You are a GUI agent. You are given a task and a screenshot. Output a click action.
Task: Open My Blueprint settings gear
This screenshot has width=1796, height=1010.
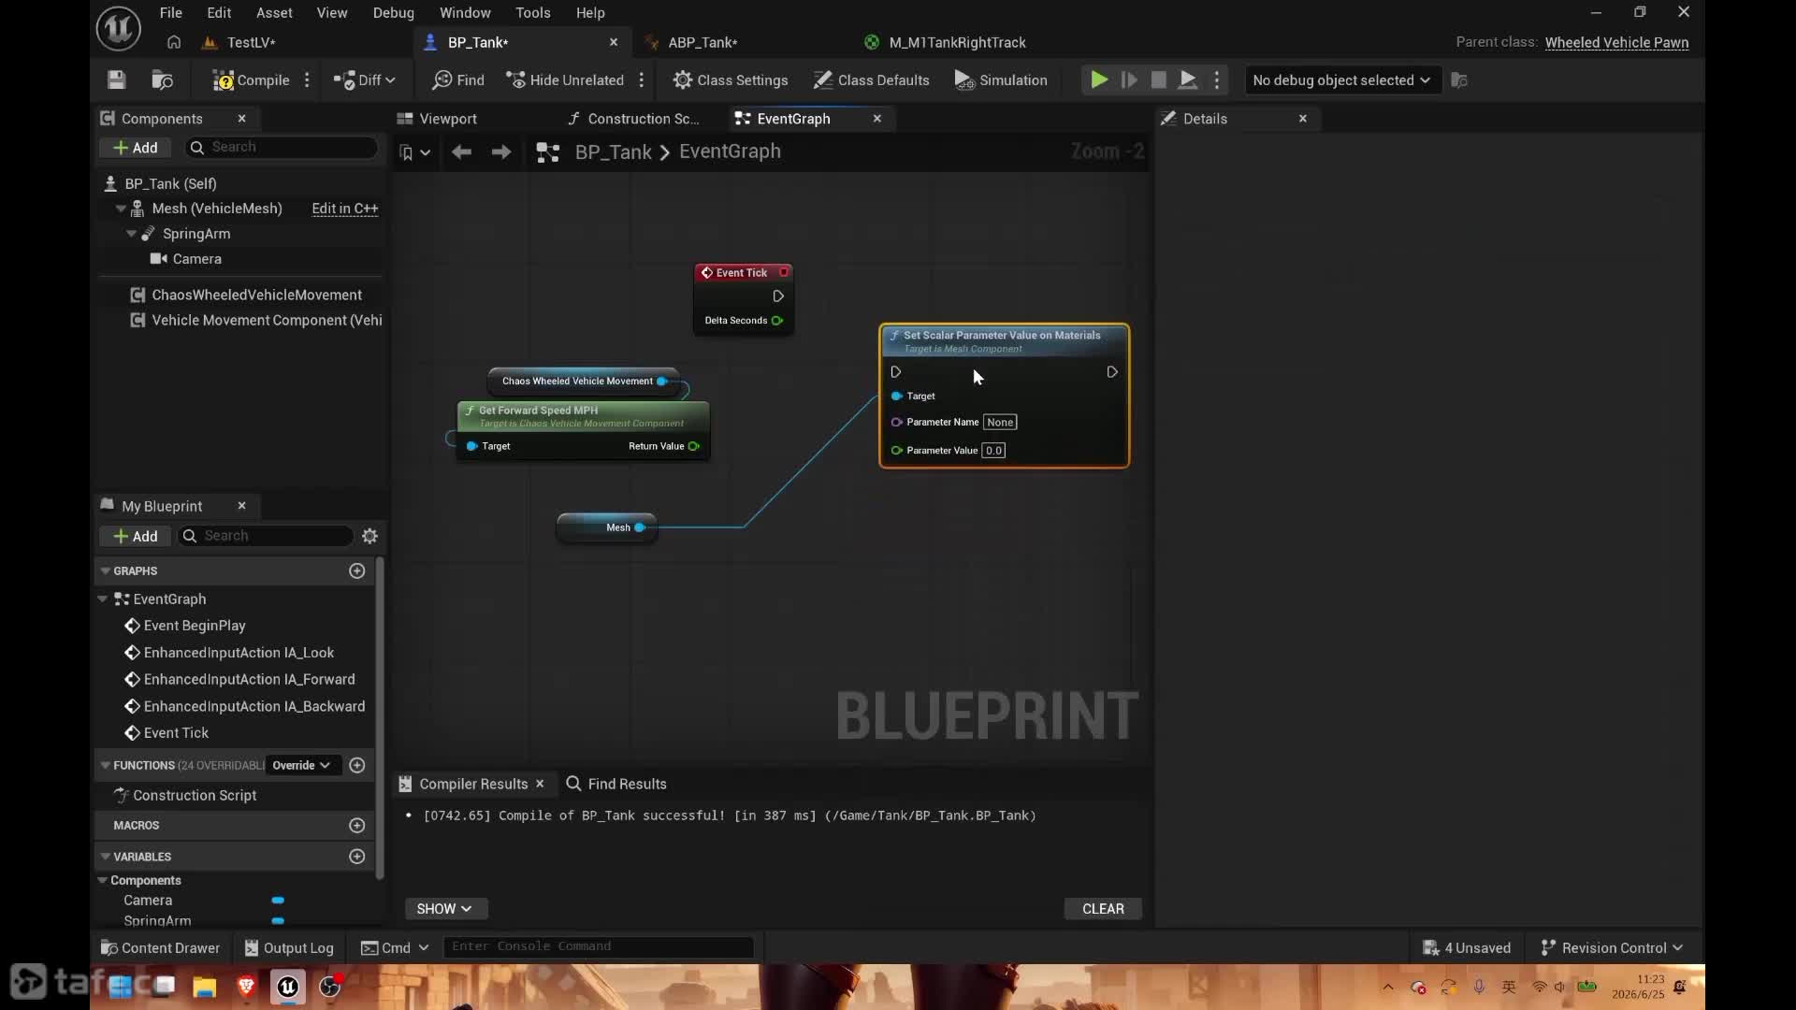coord(369,536)
